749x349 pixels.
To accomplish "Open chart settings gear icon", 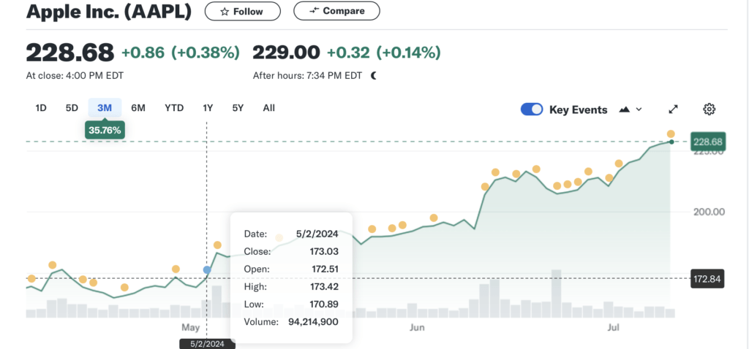I will [709, 110].
